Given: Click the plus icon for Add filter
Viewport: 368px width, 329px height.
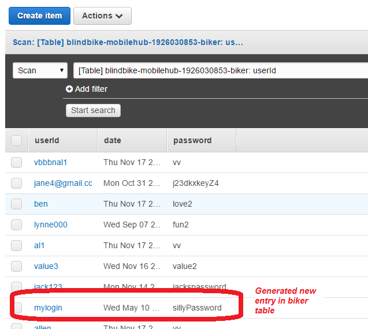Looking at the screenshot, I should pos(69,89).
